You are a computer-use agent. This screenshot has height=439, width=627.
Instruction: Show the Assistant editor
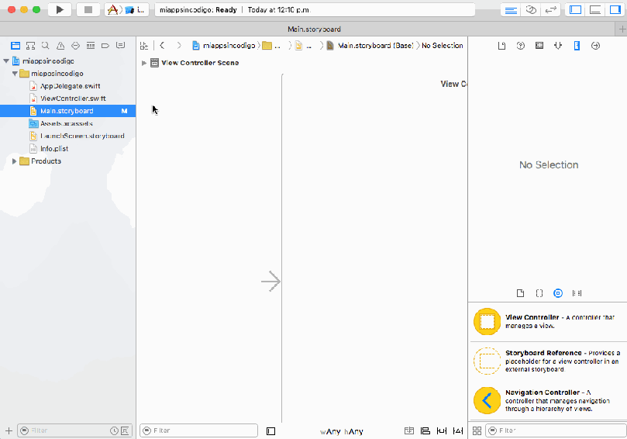coord(531,10)
